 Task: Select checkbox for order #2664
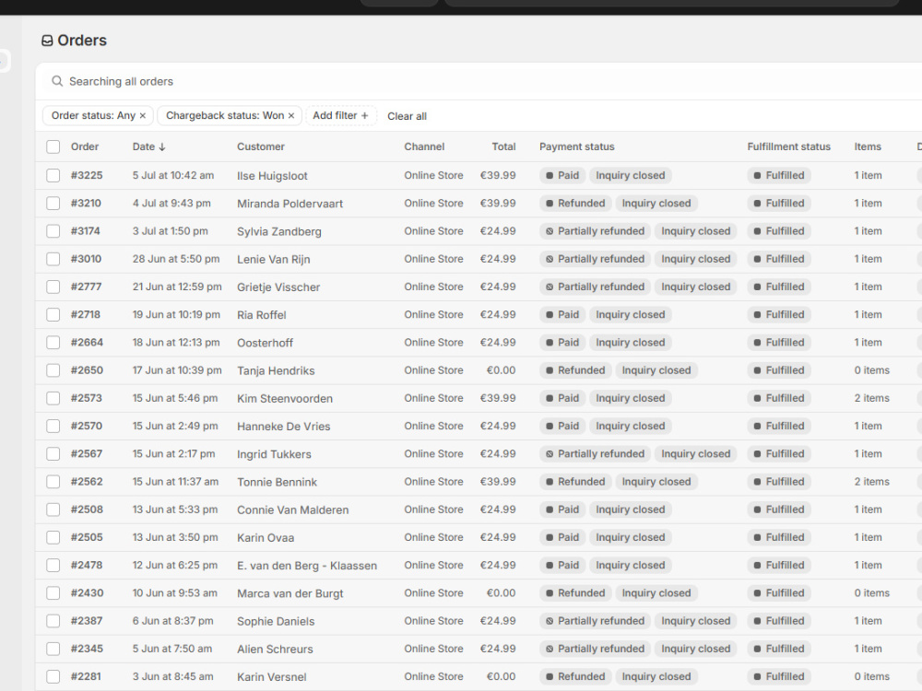[x=53, y=343]
